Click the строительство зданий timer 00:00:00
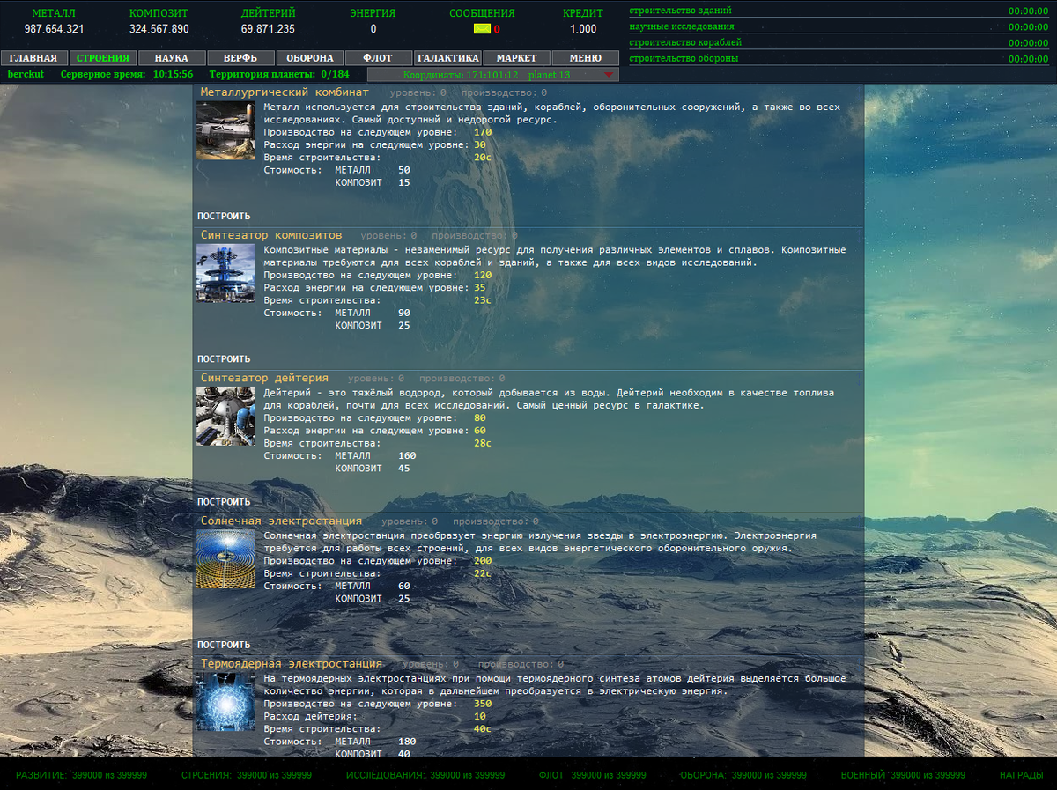 (x=1028, y=11)
